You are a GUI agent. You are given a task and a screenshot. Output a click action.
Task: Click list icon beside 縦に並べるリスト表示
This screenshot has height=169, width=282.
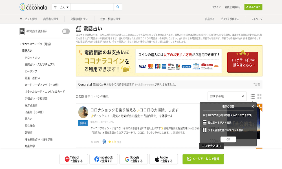(x=204, y=123)
